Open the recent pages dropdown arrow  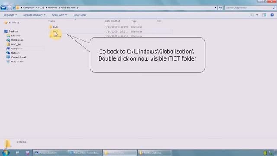pyautogui.click(x=13, y=8)
